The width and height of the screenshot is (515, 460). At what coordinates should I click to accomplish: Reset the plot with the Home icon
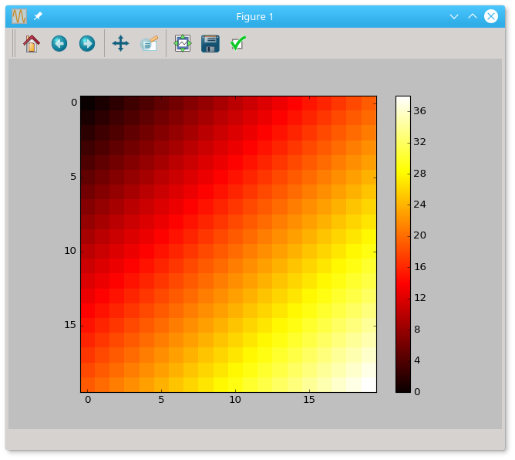[32, 44]
